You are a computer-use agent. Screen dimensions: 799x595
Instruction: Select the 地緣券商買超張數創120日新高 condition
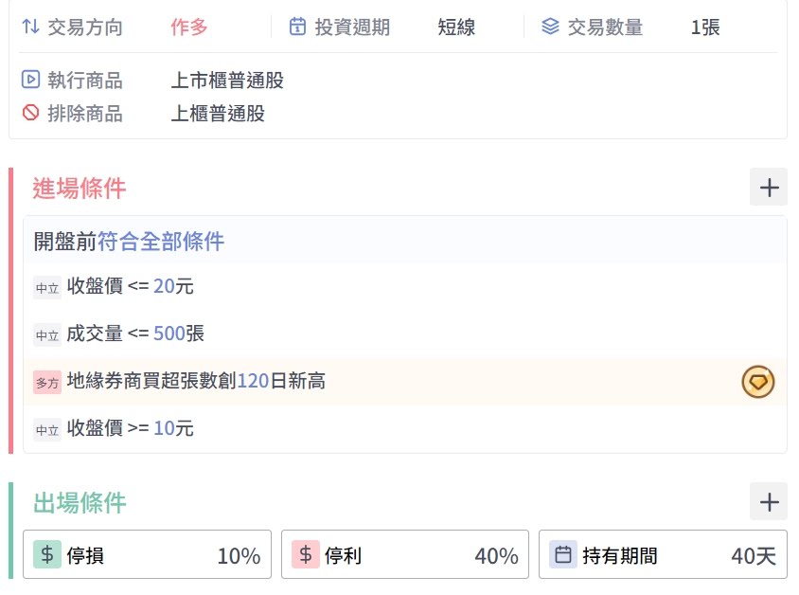(196, 382)
